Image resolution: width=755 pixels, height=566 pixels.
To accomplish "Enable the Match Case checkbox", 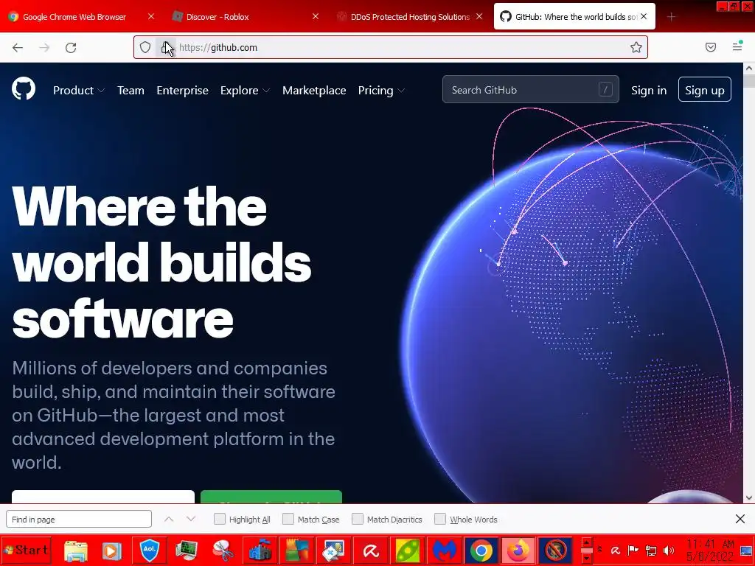I will (288, 519).
